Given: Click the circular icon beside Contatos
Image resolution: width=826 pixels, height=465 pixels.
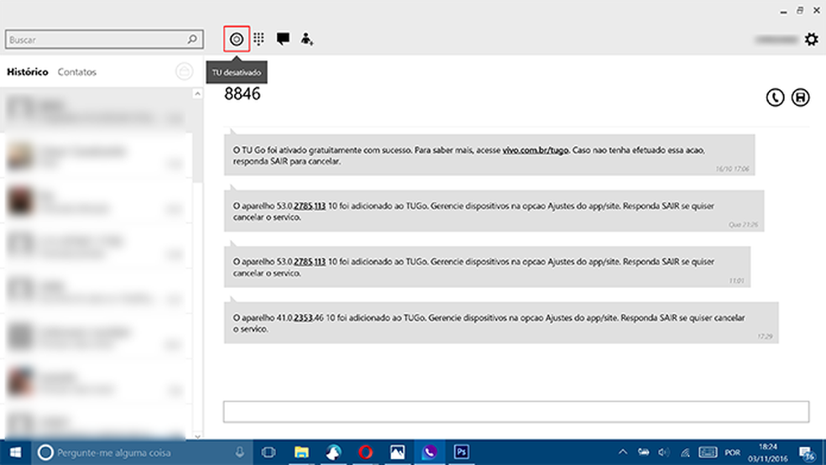Looking at the screenshot, I should click(185, 71).
